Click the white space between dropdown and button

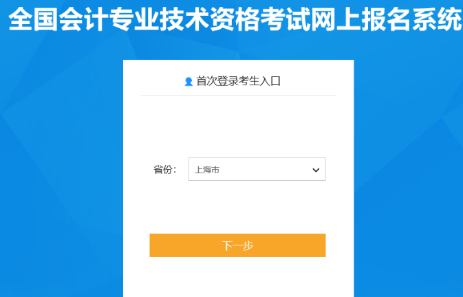238,207
